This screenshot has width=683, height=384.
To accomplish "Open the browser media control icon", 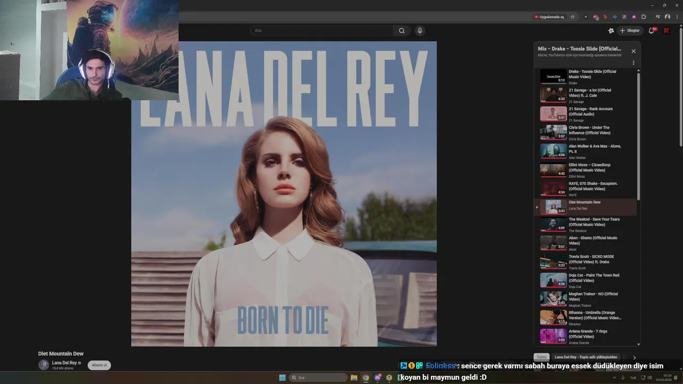I will [658, 17].
